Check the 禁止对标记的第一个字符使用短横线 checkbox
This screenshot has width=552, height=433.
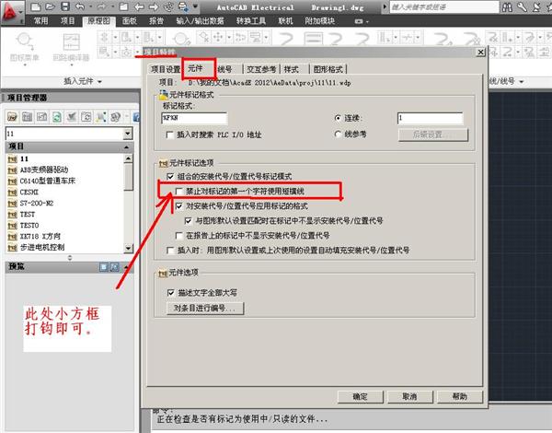pyautogui.click(x=179, y=192)
